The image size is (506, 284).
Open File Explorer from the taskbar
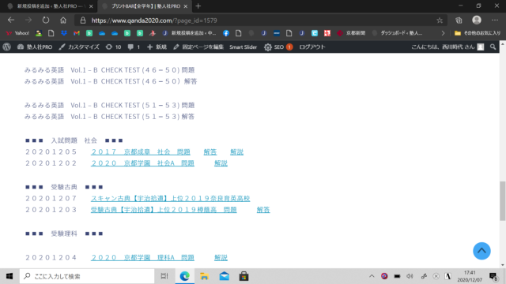click(x=204, y=276)
